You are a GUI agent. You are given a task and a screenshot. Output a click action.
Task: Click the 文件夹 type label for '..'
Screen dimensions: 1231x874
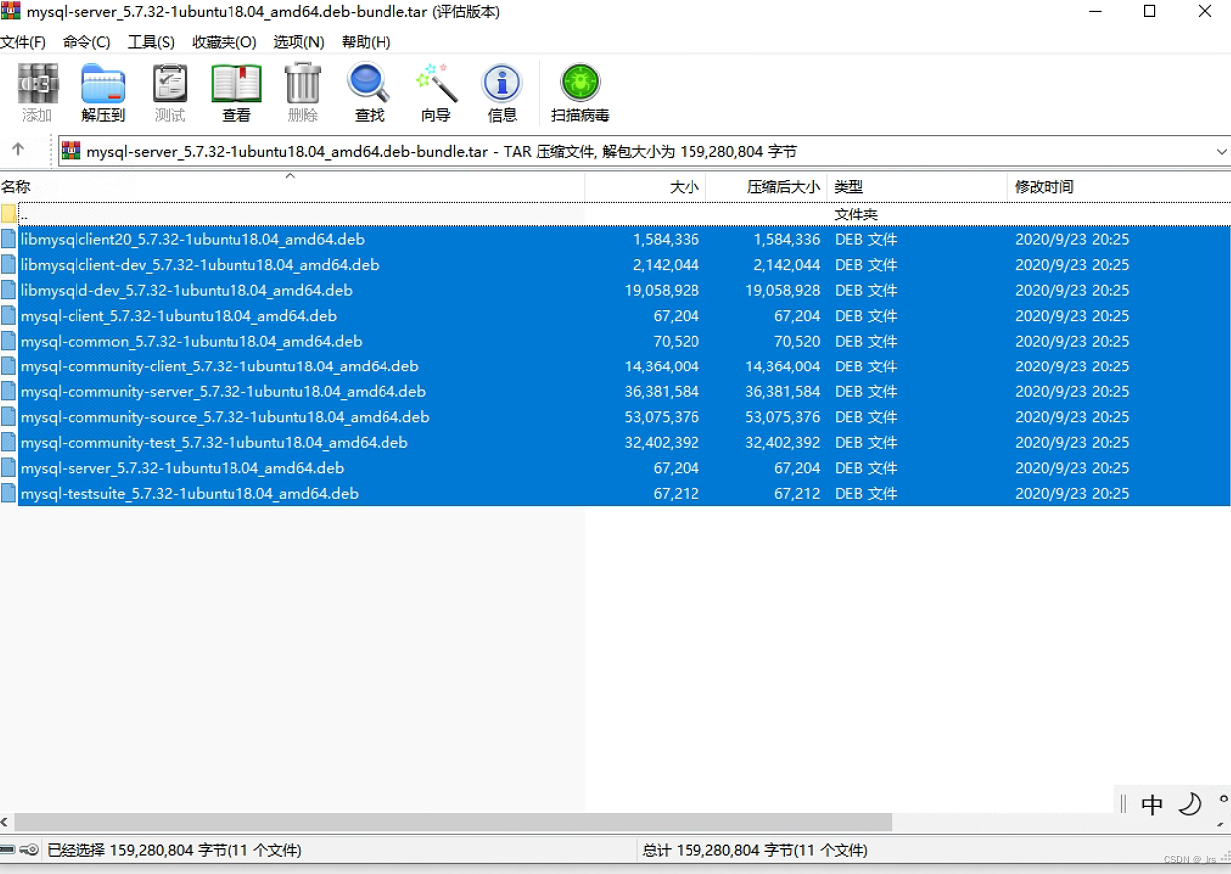pos(855,215)
